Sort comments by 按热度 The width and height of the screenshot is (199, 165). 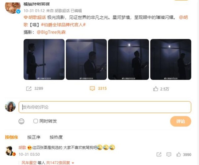click(x=56, y=137)
